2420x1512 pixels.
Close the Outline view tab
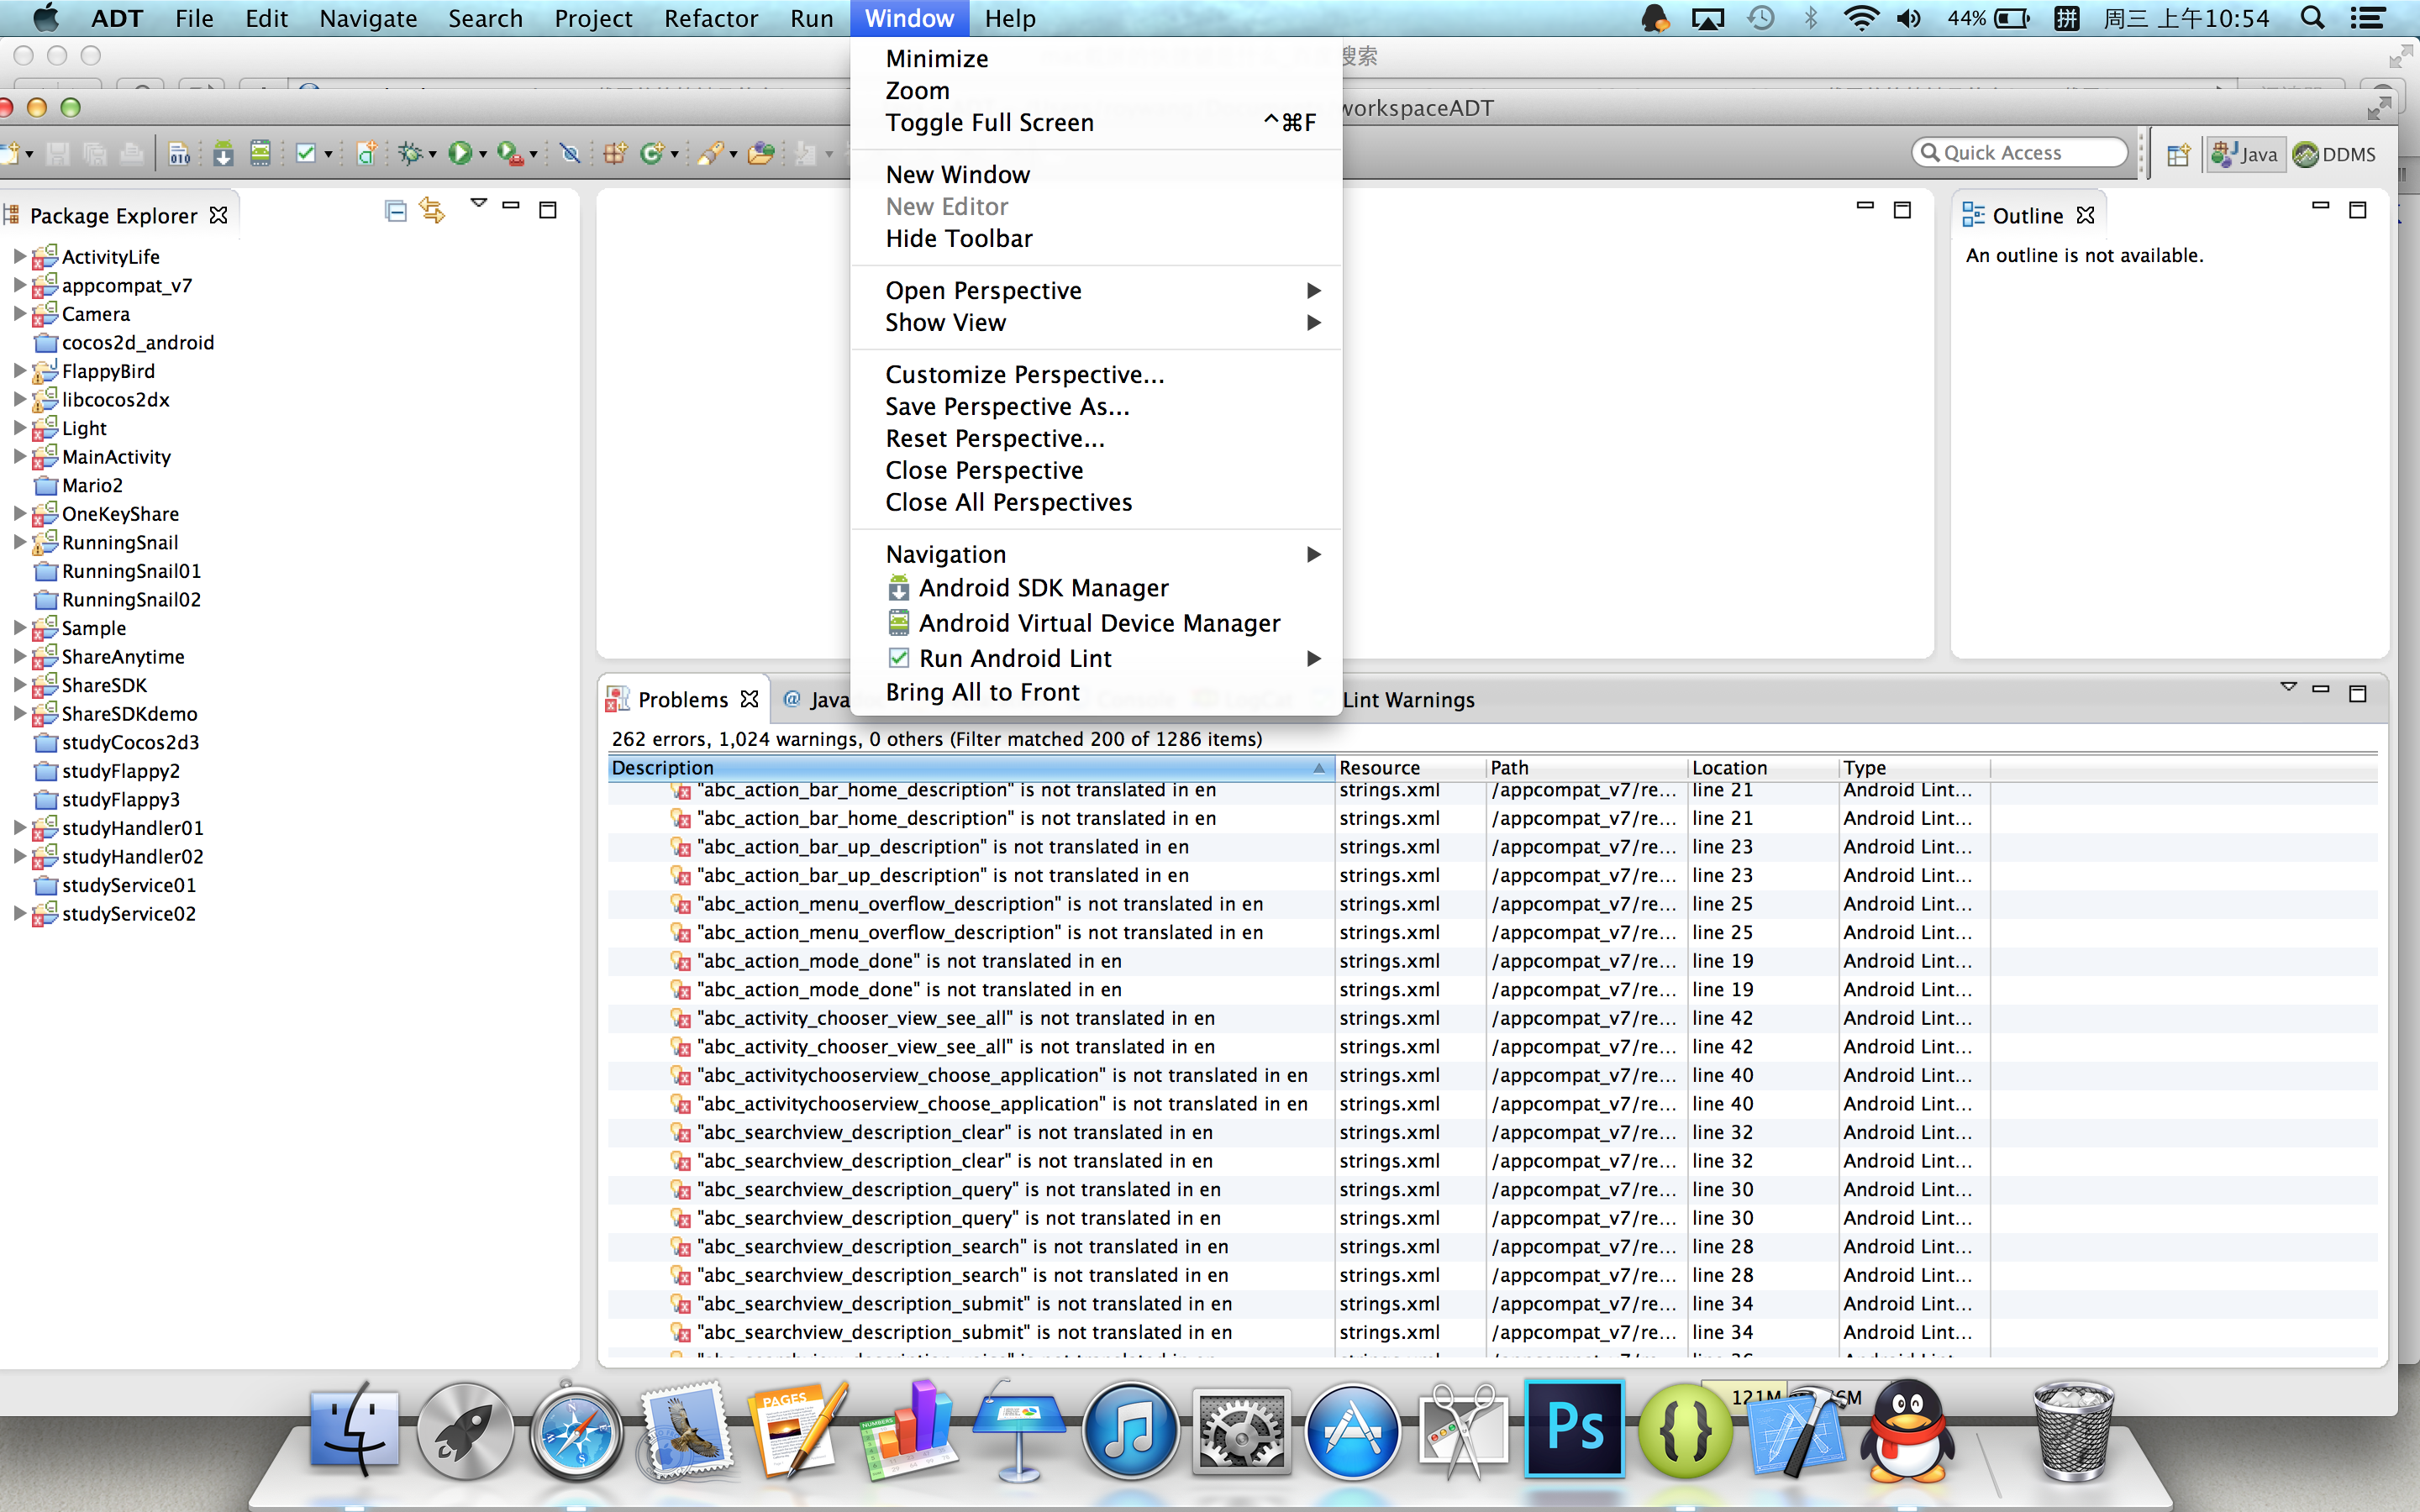click(x=2085, y=215)
